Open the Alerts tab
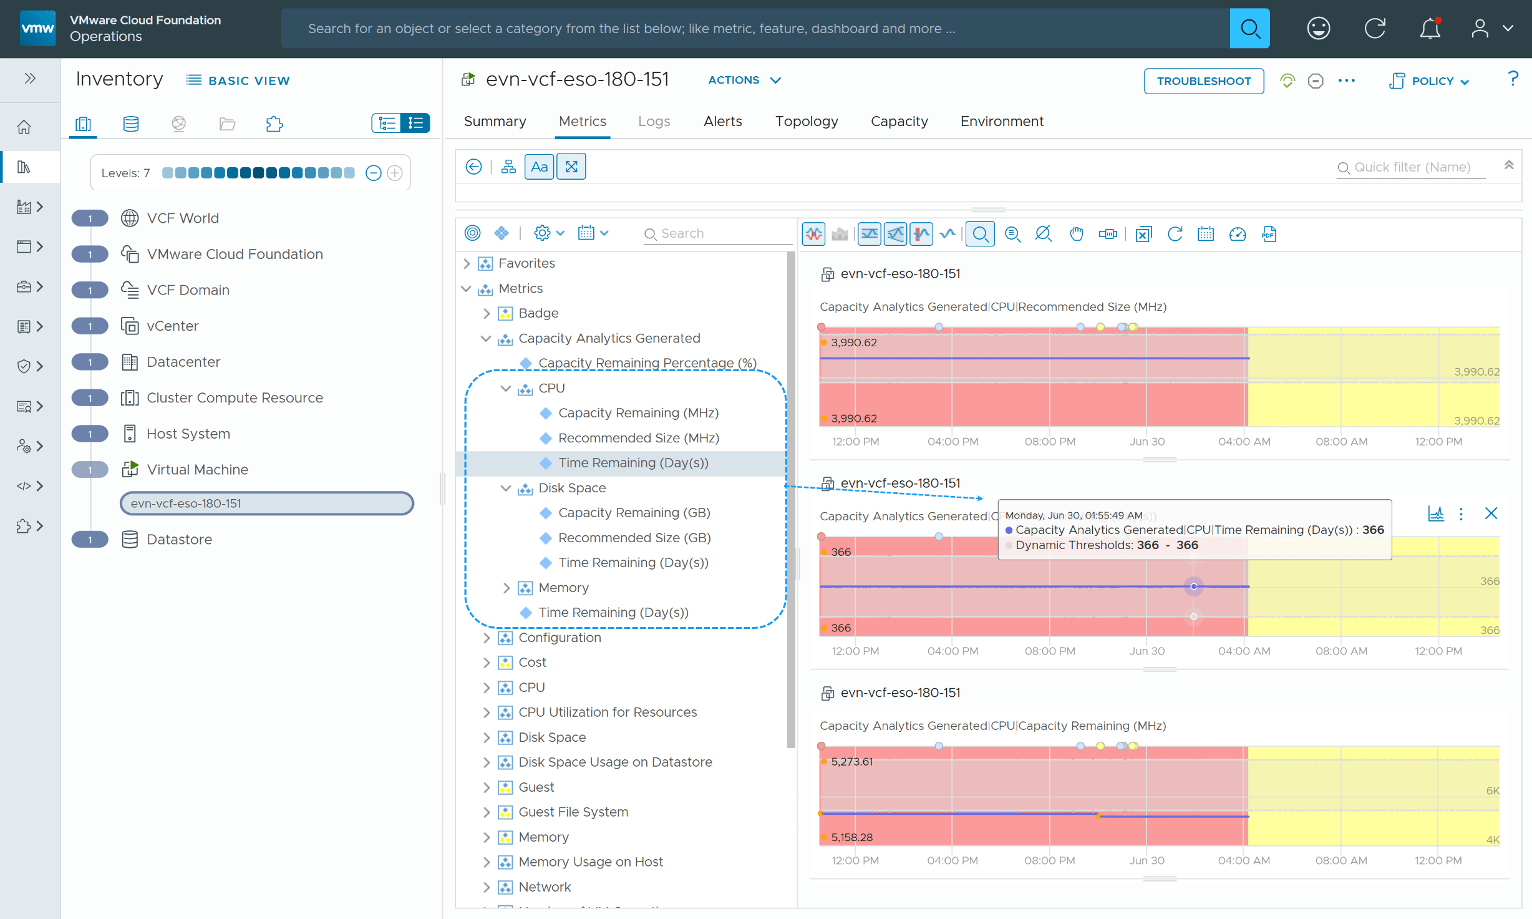 tap(722, 121)
